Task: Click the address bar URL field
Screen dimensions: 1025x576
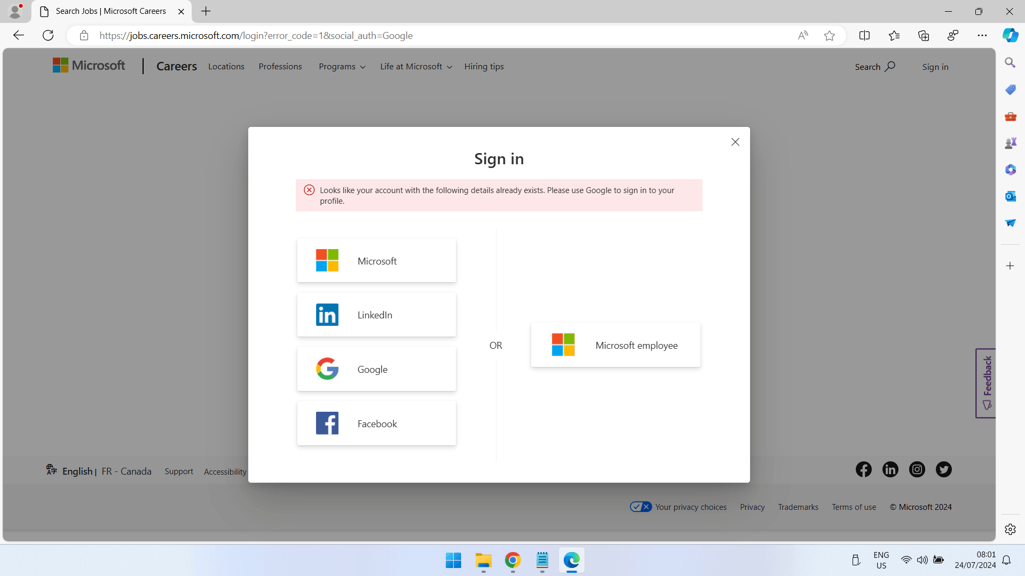Action: tap(427, 36)
